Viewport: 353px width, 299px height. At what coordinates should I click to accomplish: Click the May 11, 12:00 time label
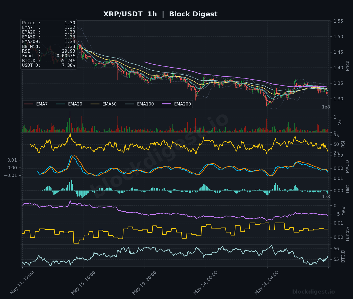click(22, 282)
